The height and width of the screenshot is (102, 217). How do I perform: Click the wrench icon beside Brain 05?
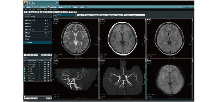[x=51, y=16]
